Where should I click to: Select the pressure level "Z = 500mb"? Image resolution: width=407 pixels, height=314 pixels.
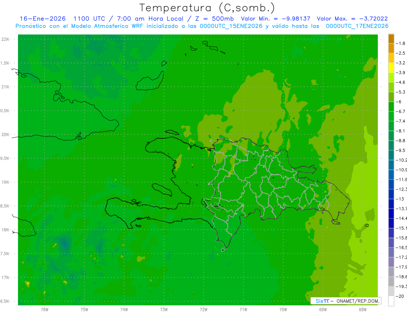point(215,19)
